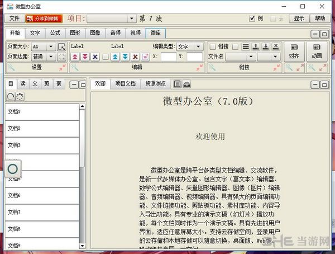
Task: Click the page select arrow icon beside A4
Action: click(x=61, y=46)
